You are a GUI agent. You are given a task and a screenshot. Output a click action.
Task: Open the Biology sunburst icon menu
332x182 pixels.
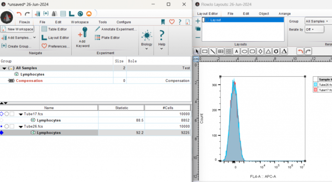(x=147, y=35)
